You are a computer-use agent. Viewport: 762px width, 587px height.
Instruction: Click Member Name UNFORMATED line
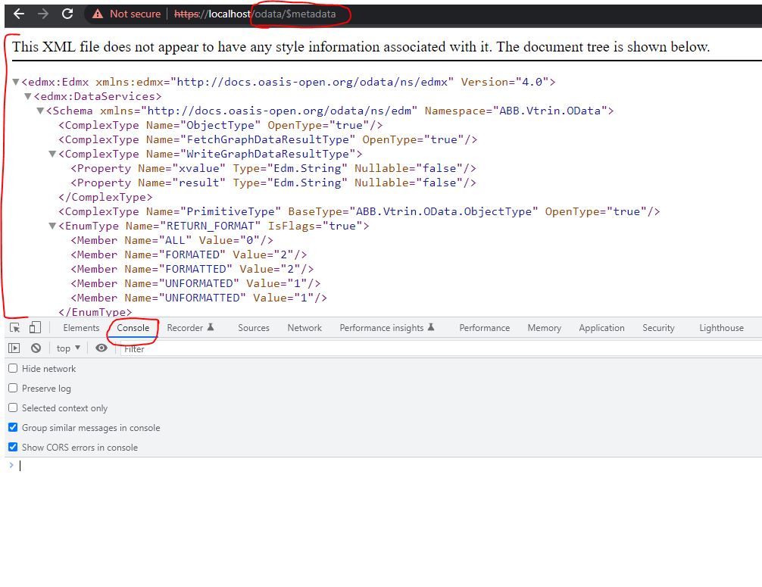pyautogui.click(x=195, y=283)
